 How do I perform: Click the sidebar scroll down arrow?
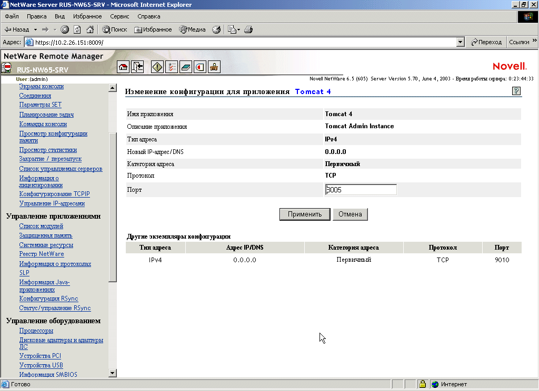tap(112, 373)
